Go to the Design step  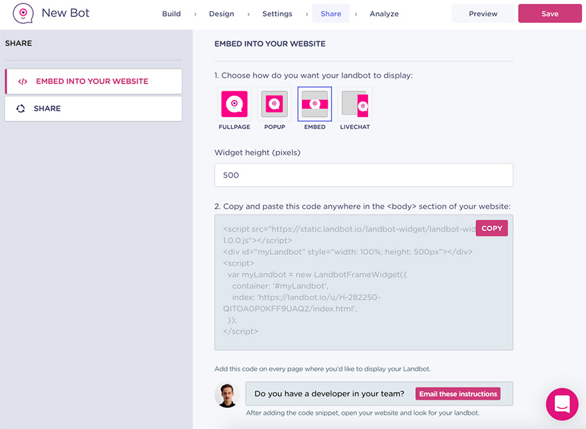(222, 14)
